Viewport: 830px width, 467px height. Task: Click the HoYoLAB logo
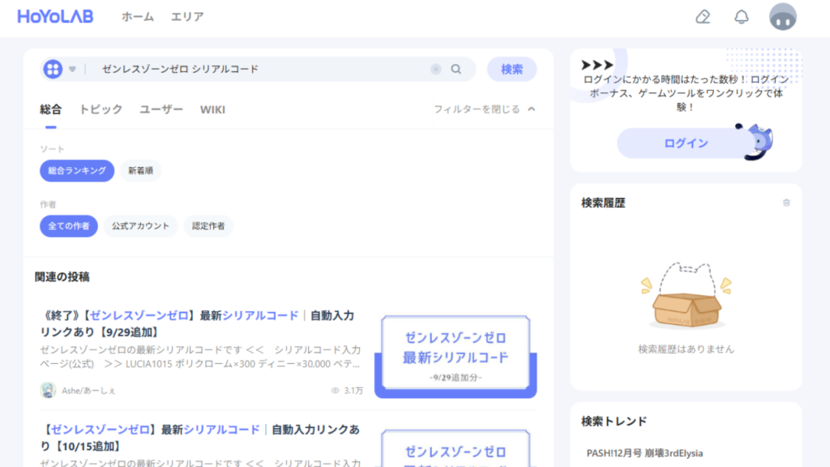[x=55, y=15]
